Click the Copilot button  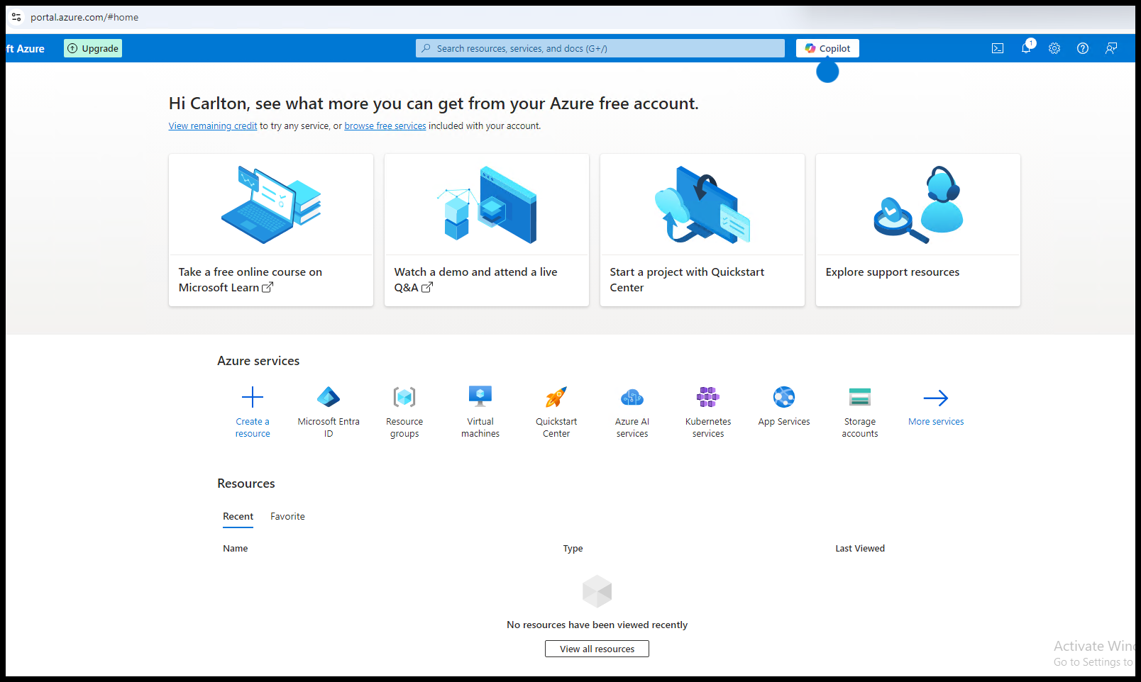827,48
